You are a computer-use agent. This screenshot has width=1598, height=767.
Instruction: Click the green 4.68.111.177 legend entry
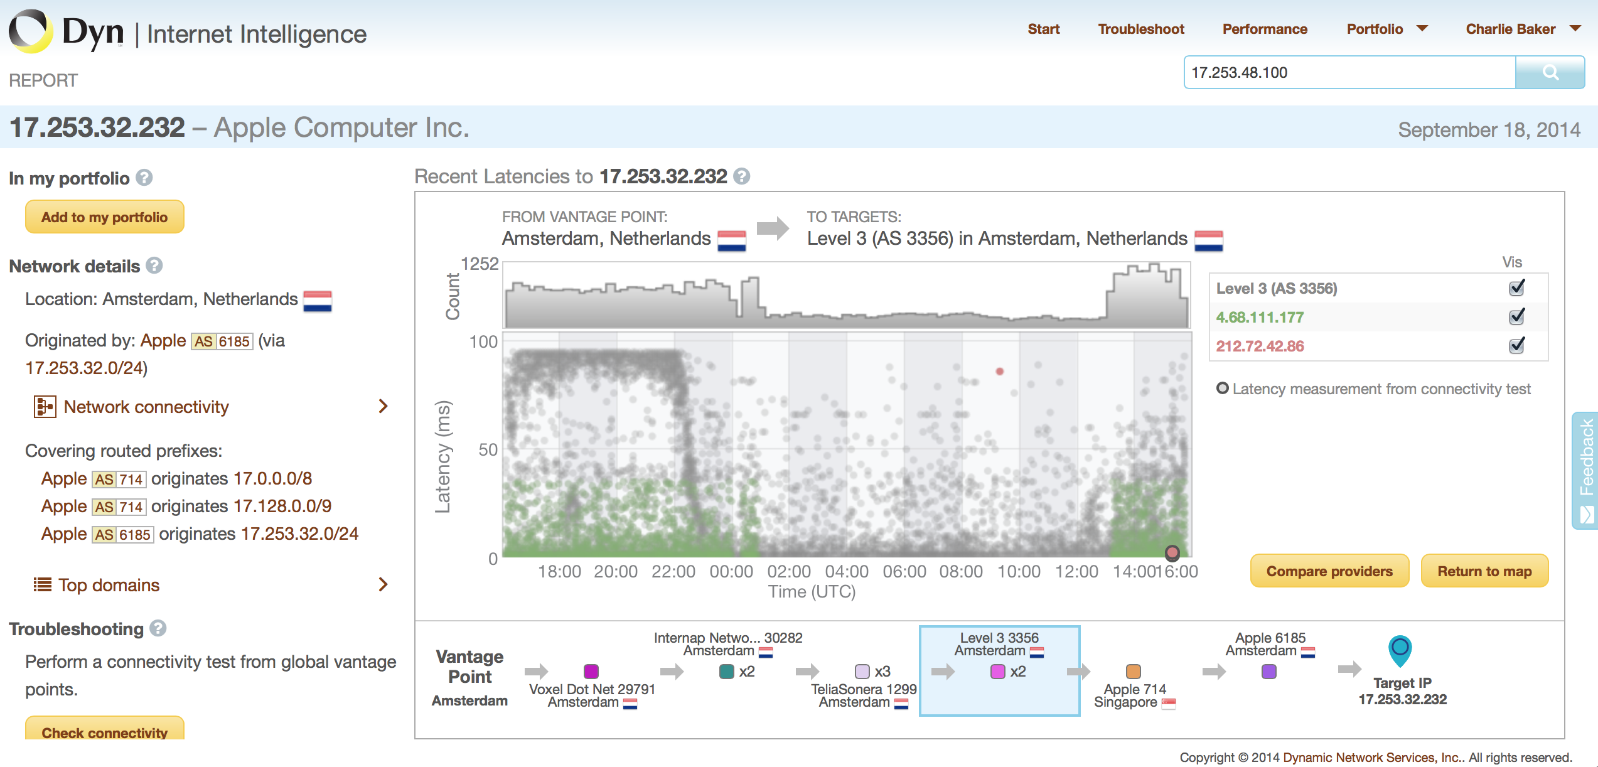point(1260,317)
